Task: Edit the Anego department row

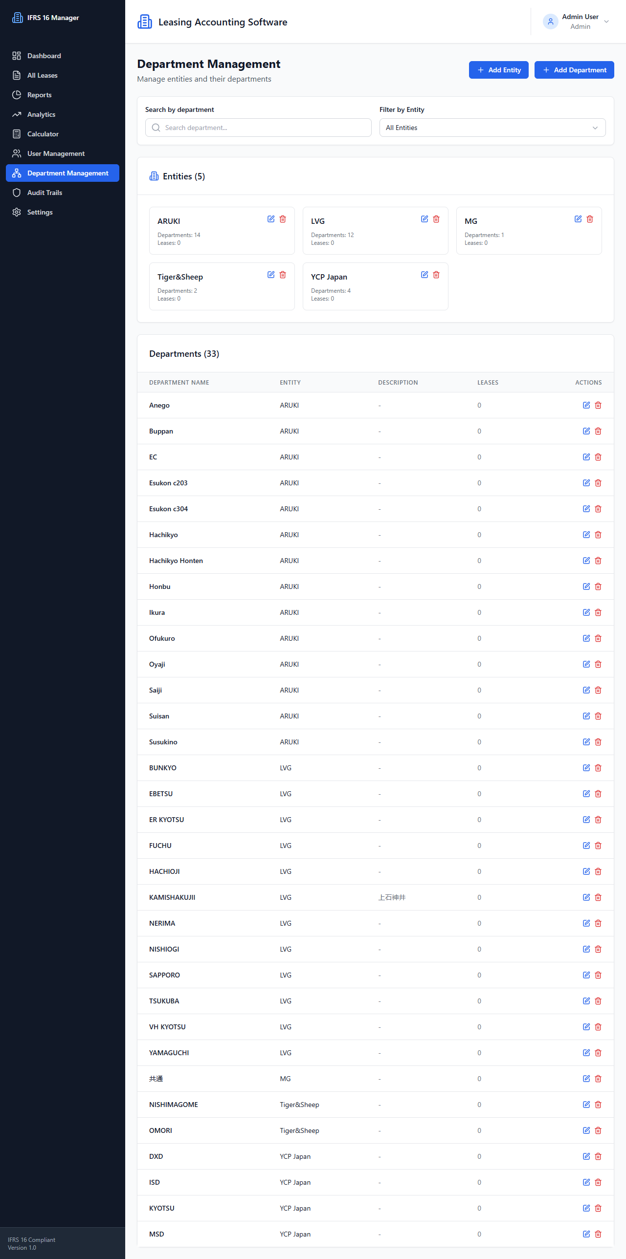Action: click(586, 405)
